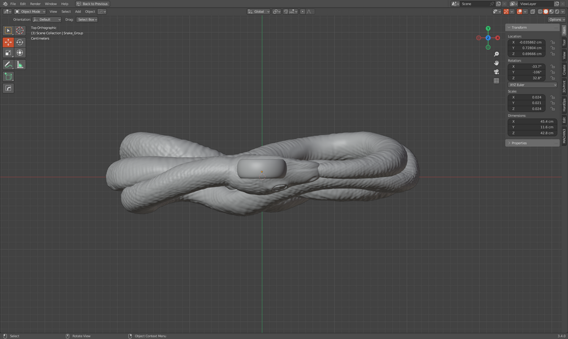
Task: Toggle camera view with camera icon
Action: click(x=496, y=72)
